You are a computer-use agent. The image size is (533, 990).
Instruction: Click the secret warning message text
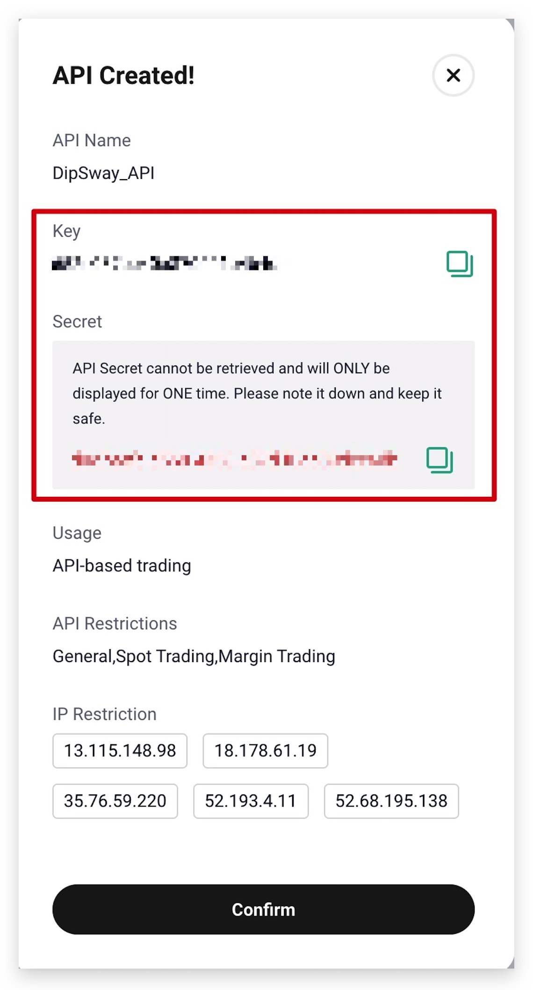click(x=257, y=393)
